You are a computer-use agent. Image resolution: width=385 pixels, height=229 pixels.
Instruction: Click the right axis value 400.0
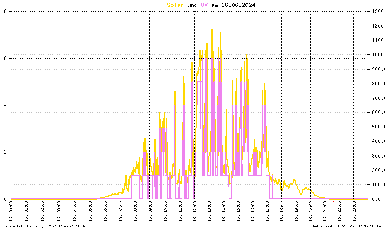(x=378, y=141)
